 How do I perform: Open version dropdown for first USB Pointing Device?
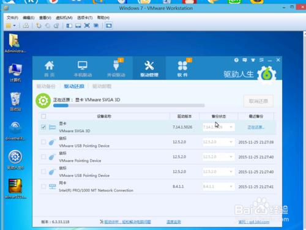click(x=218, y=142)
